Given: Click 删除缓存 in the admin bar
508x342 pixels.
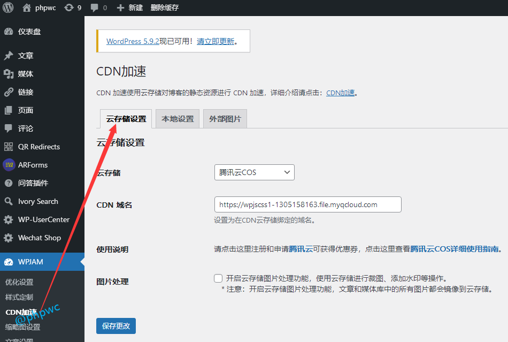Looking at the screenshot, I should 165,8.
